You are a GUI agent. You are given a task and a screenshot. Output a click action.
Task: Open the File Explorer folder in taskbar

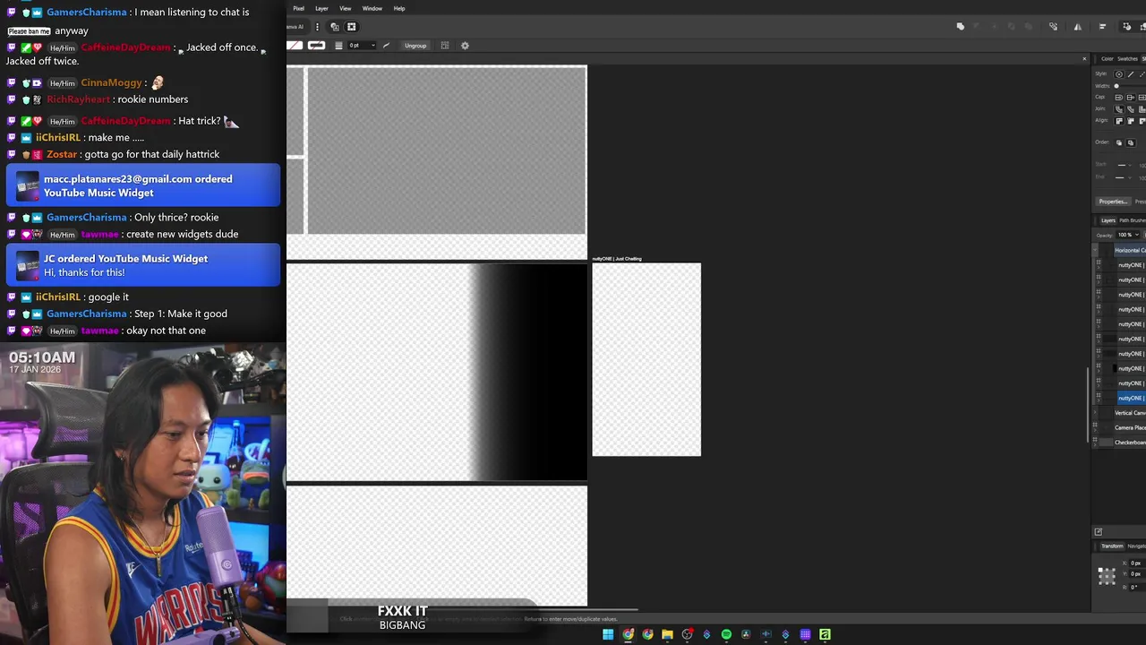tap(667, 634)
